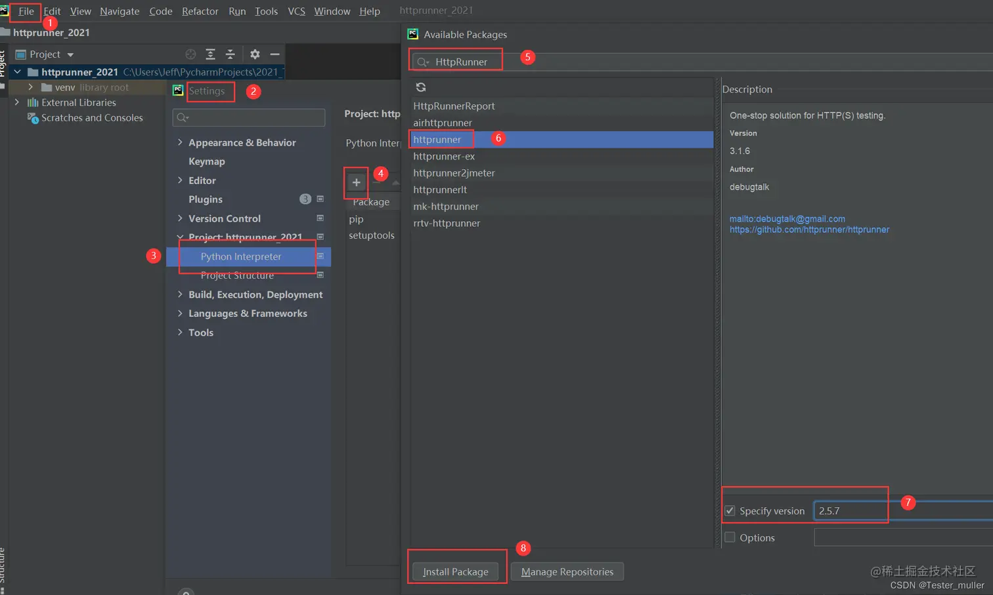Click Python Interpreter per-project settings icon

point(320,256)
